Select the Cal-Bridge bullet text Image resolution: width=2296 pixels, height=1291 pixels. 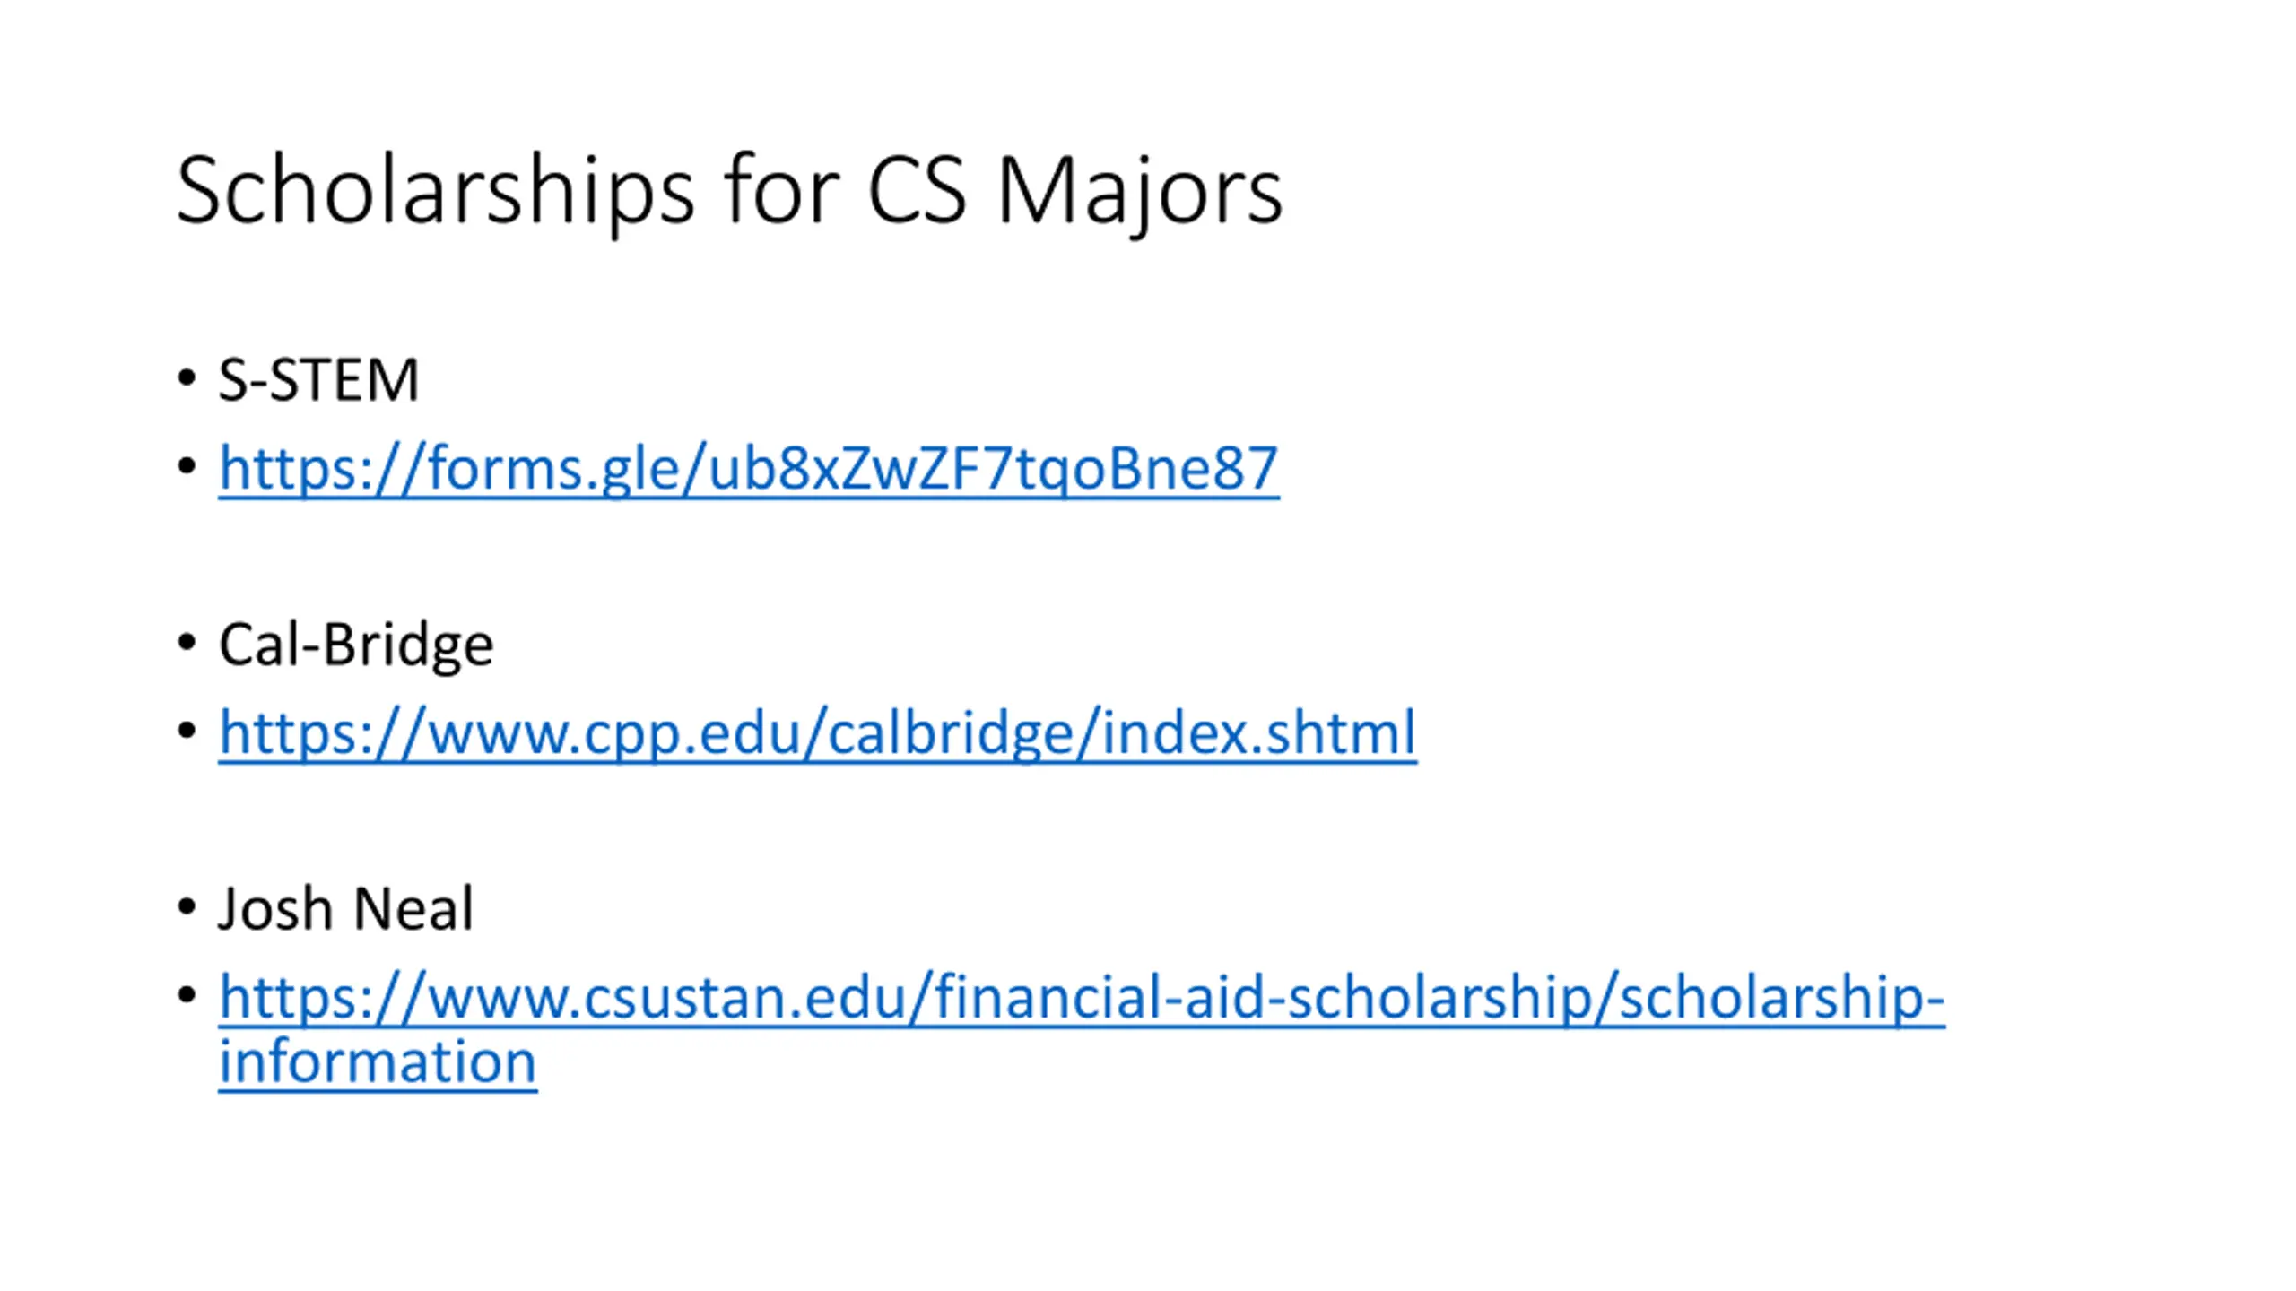(x=355, y=645)
